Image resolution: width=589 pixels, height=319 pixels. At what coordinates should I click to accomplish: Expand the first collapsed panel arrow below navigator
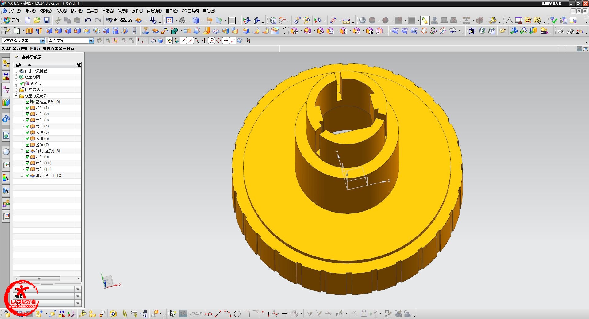point(78,289)
